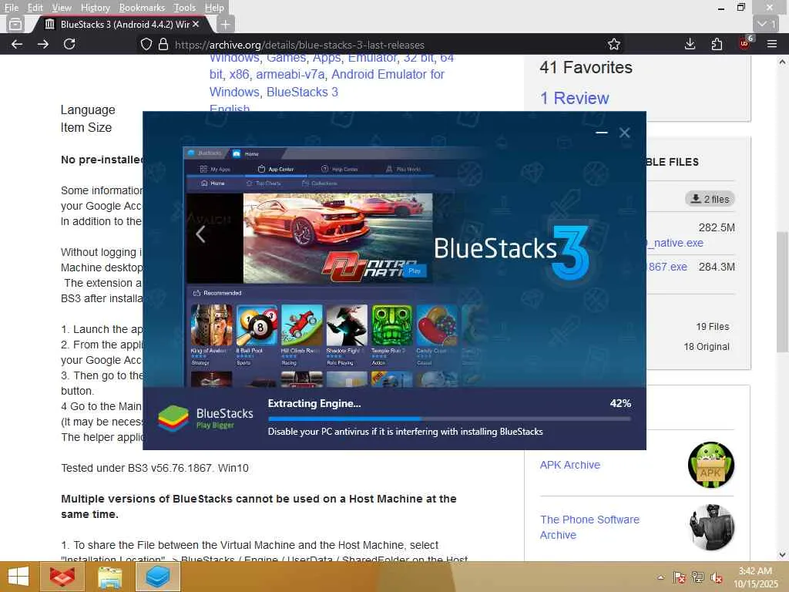Reload the archive.org page

69,44
